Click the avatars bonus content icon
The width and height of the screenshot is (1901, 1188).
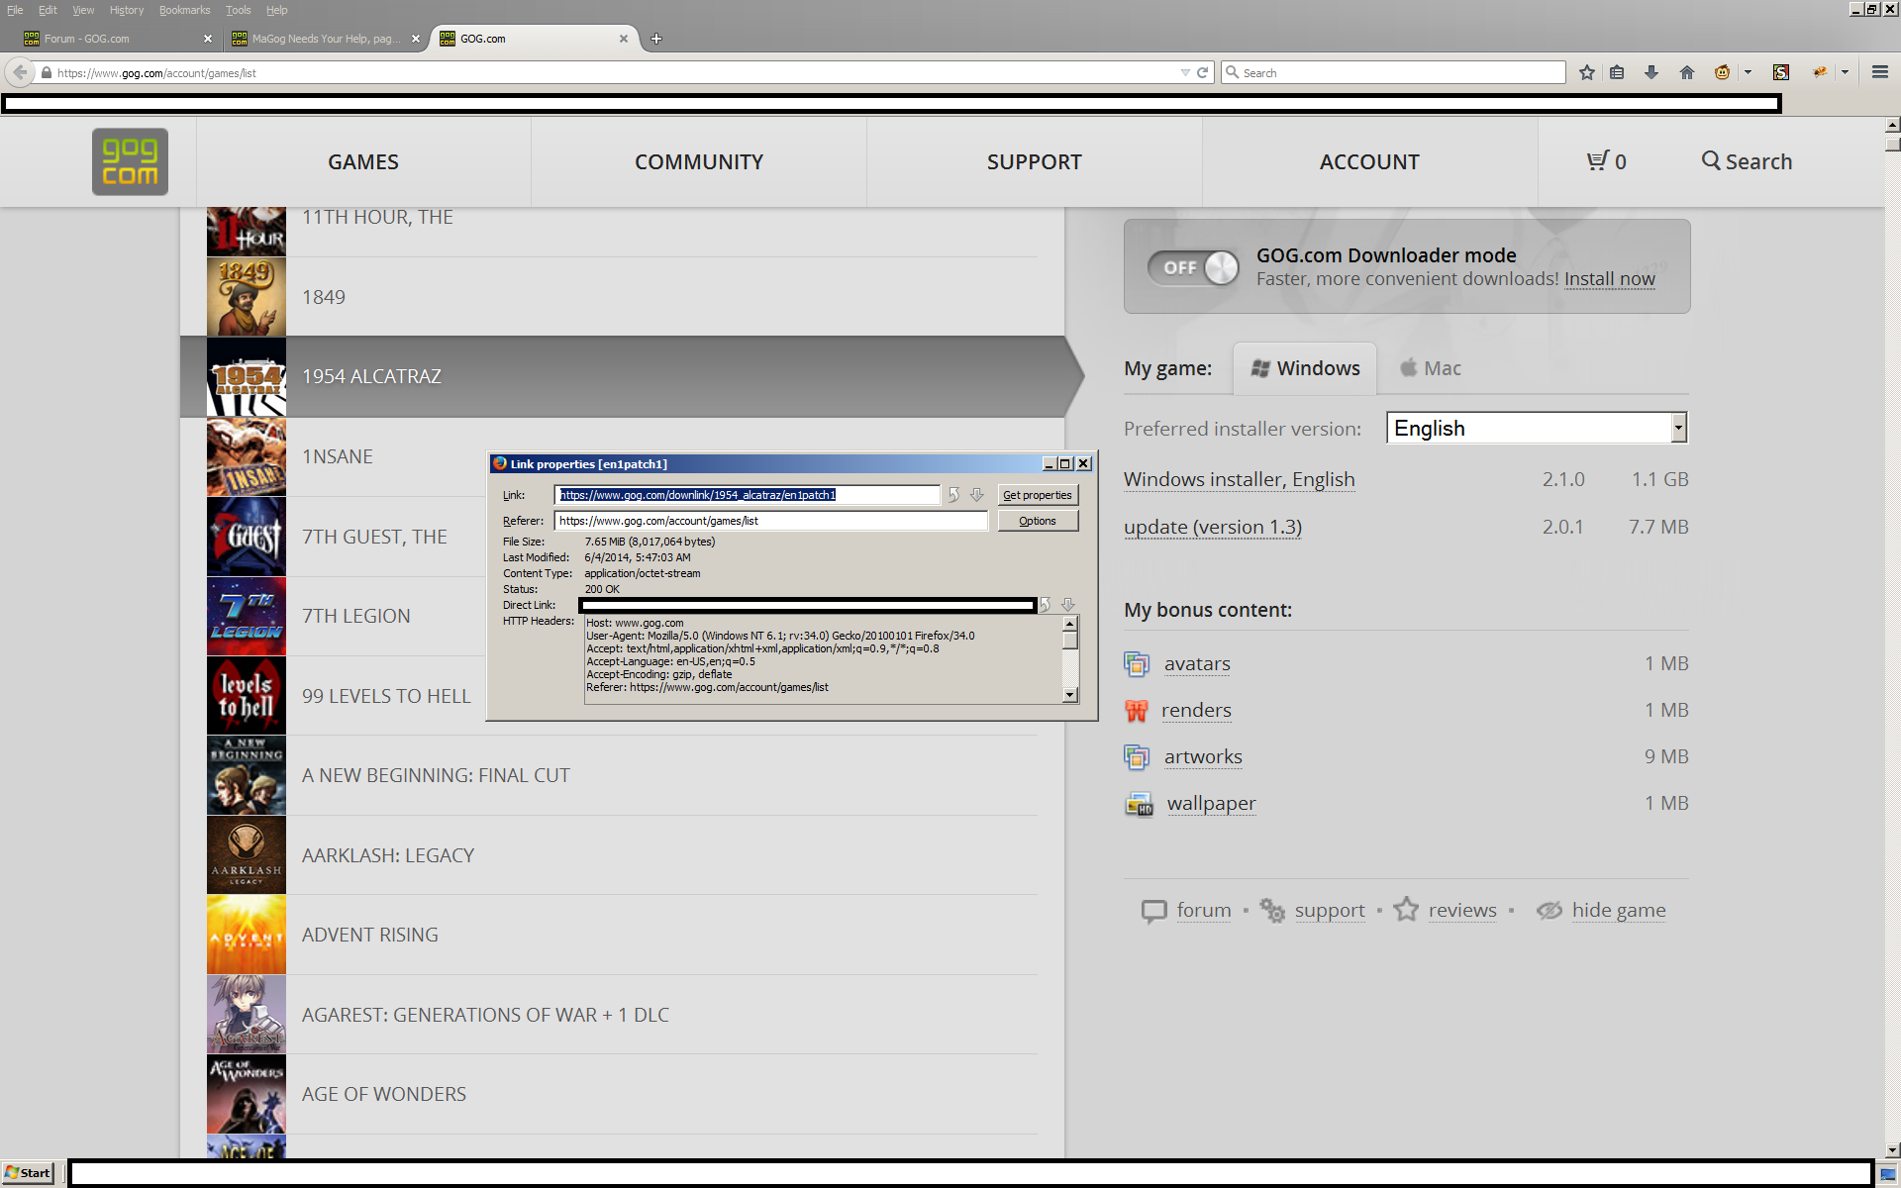(x=1137, y=663)
